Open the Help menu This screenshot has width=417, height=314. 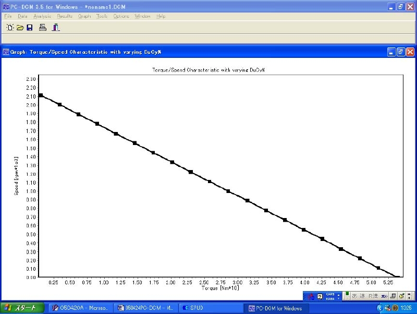pyautogui.click(x=161, y=16)
